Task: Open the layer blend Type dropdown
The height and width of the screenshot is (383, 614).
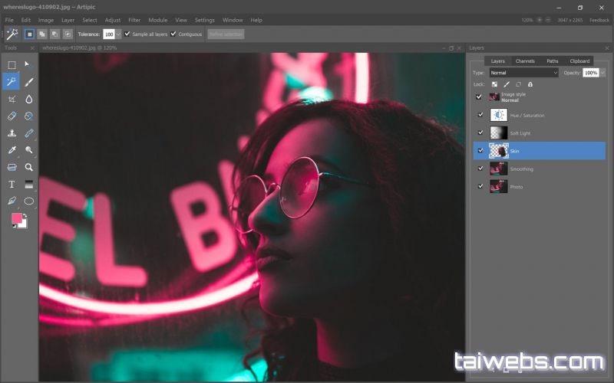Action: (x=524, y=73)
